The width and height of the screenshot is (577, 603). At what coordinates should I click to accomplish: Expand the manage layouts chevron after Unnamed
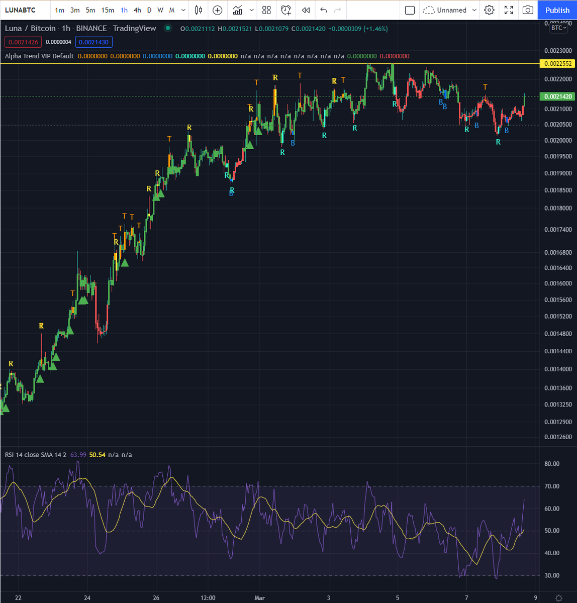pos(474,10)
